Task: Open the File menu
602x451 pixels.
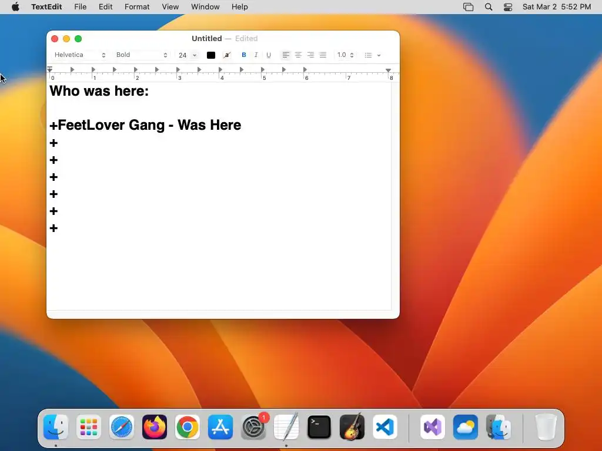Action: [x=80, y=7]
